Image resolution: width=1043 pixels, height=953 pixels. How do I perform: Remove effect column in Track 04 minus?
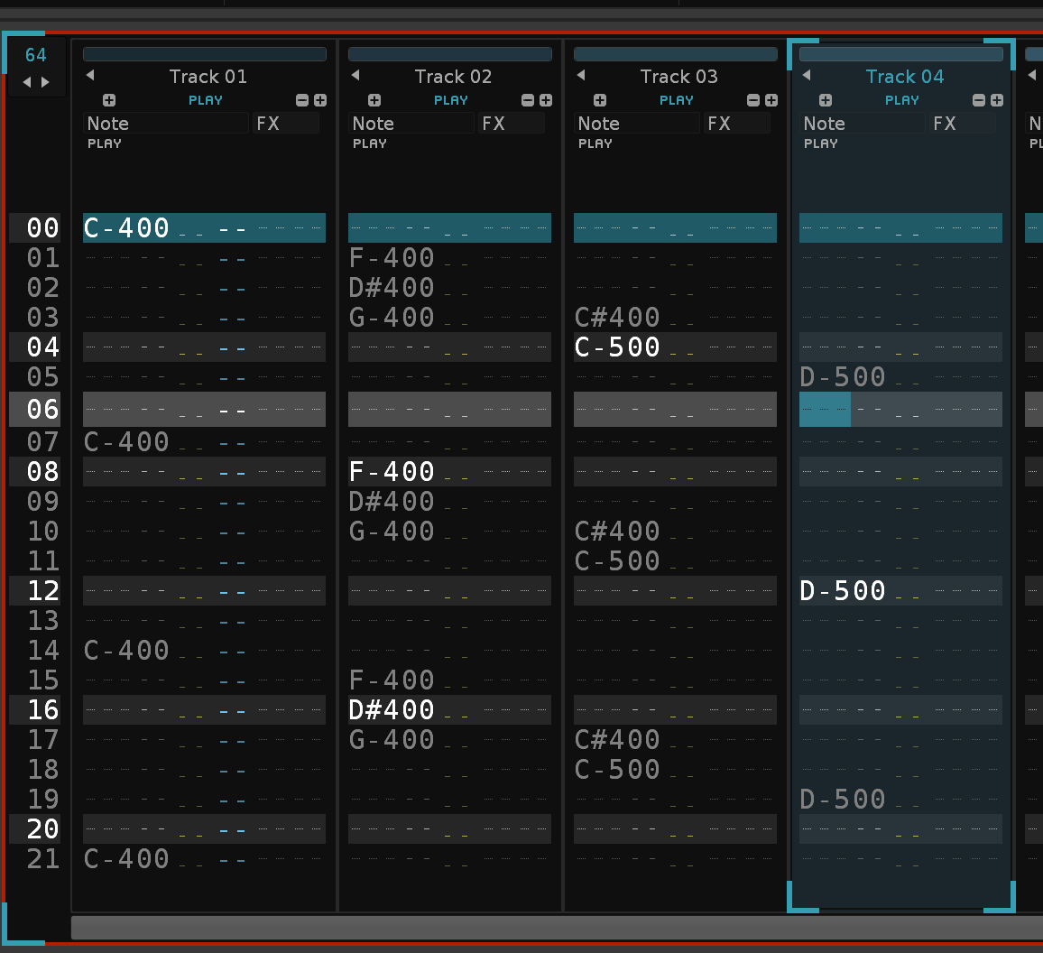point(978,100)
